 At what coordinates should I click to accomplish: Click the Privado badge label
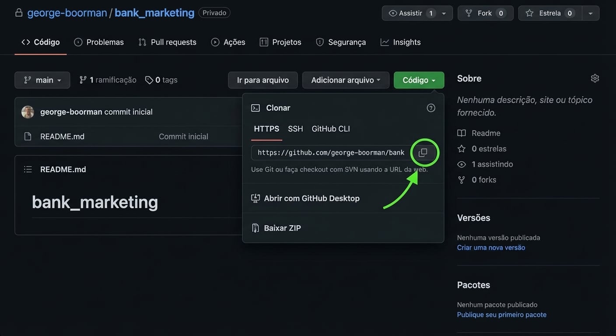click(x=214, y=13)
